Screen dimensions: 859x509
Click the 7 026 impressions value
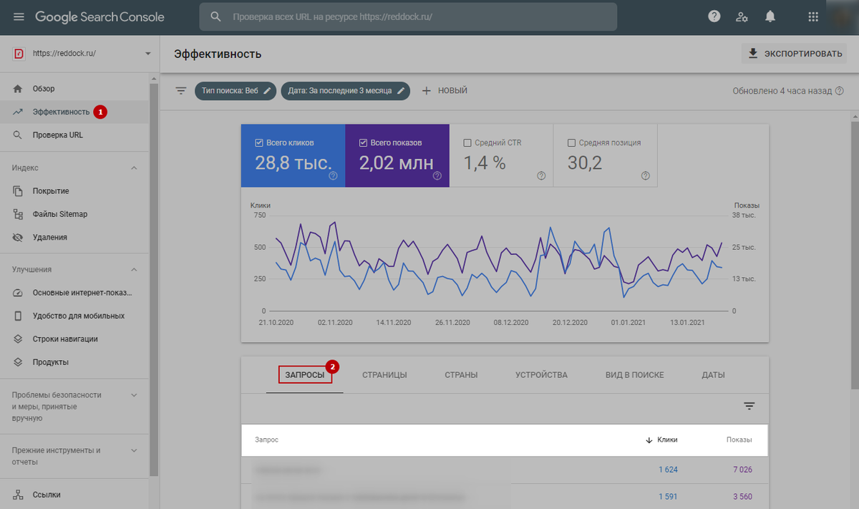741,470
